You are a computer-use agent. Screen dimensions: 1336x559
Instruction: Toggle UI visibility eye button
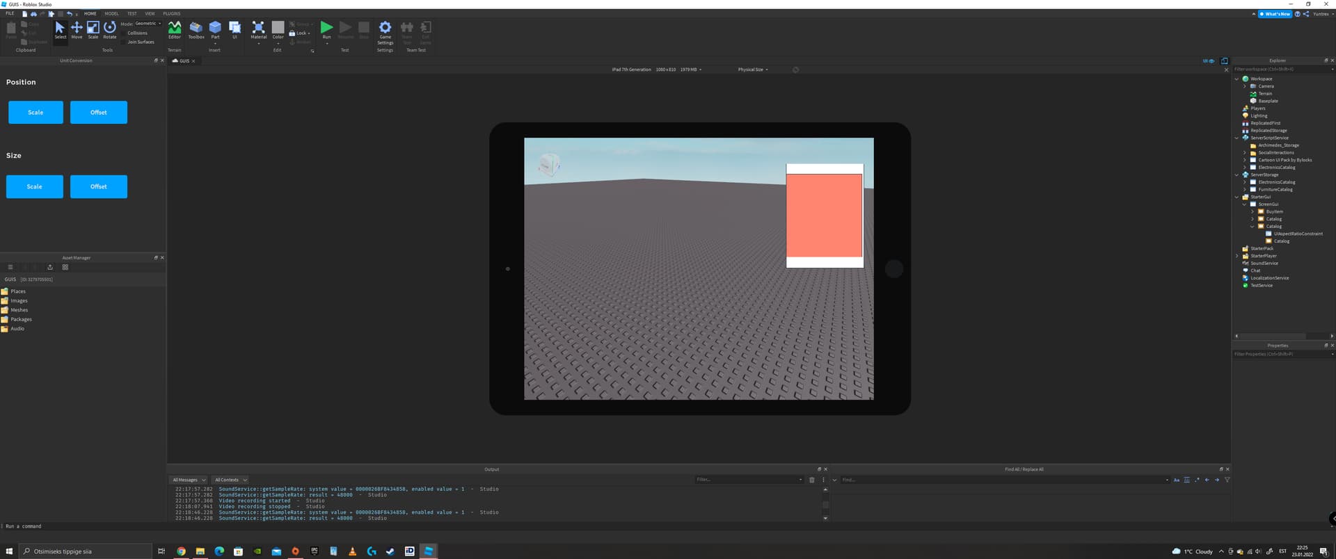point(1209,60)
